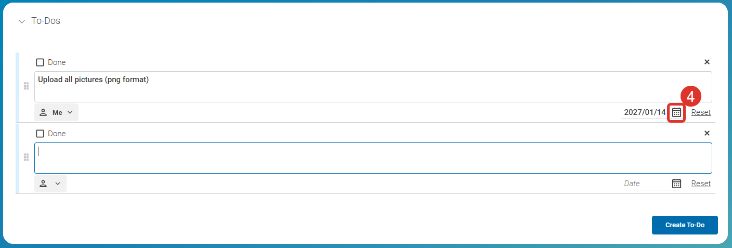Open calendar picker for empty to-do date
Image resolution: width=732 pixels, height=248 pixels.
pos(676,184)
